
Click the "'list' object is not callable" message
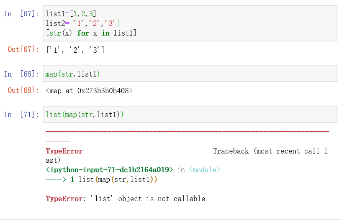[148, 199]
